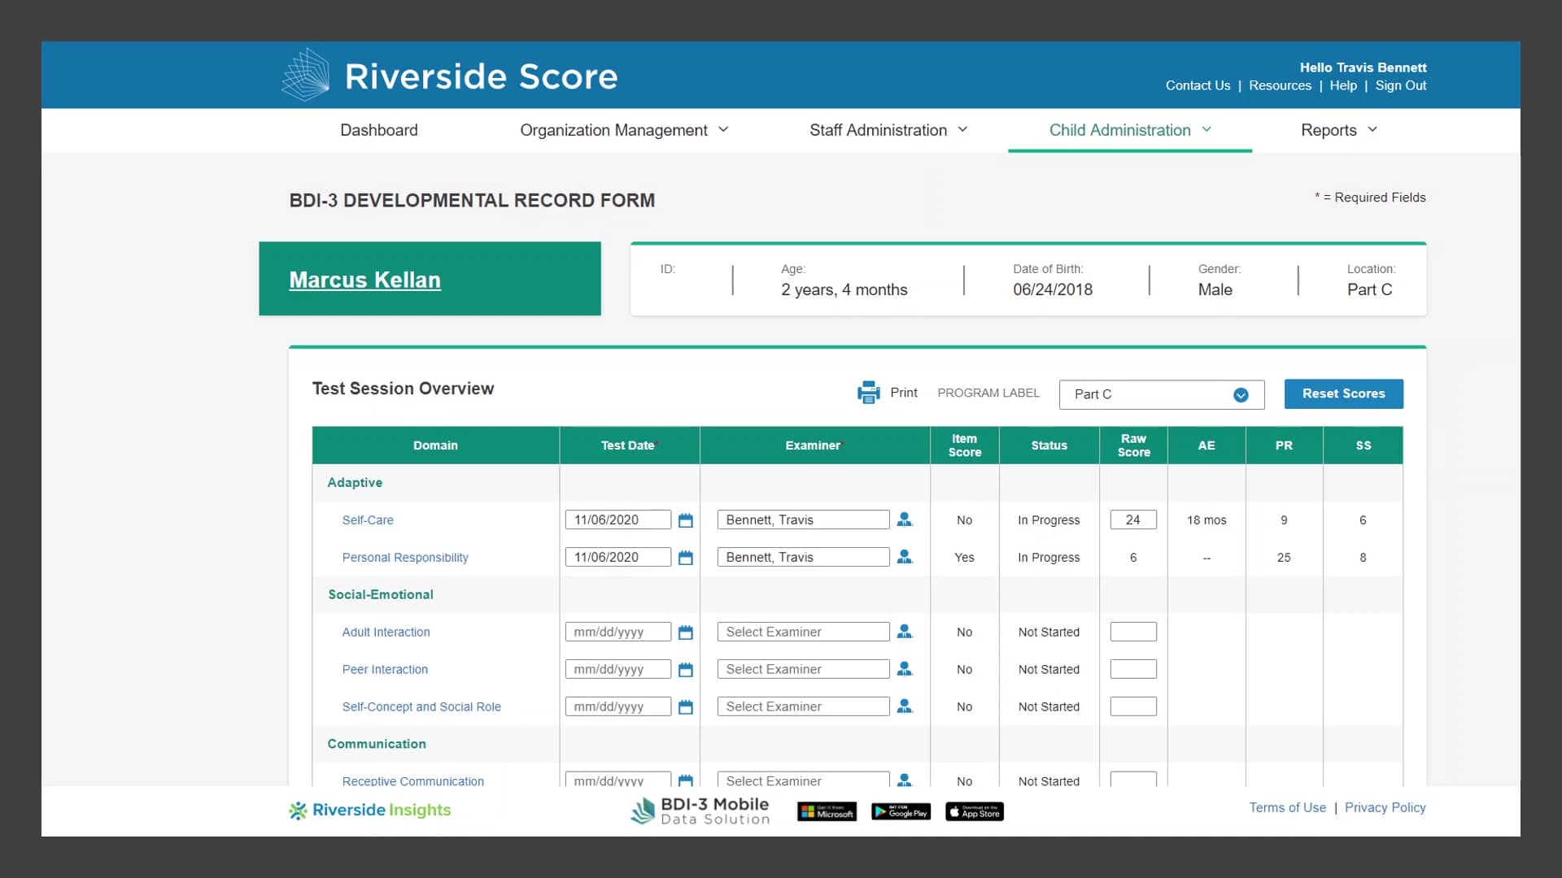Viewport: 1562px width, 878px height.
Task: Click the calendar icon for Self-Care date
Action: 687,520
